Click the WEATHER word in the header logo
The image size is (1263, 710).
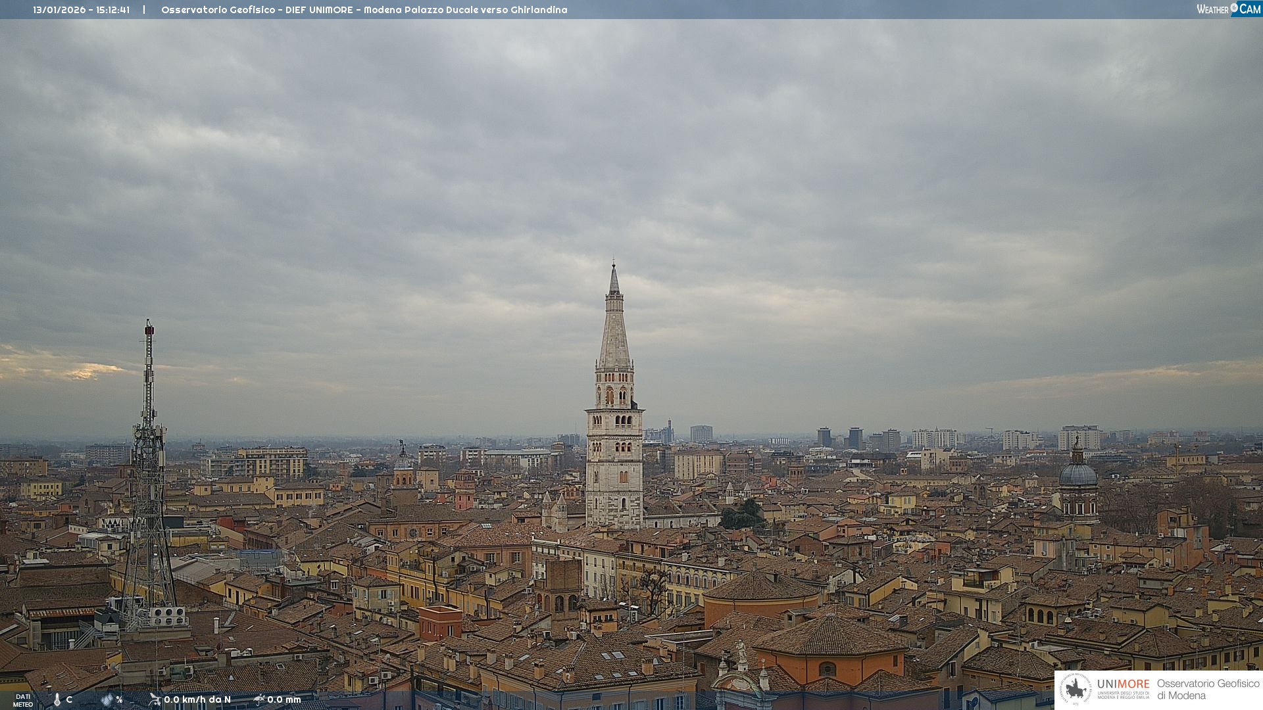[1212, 9]
